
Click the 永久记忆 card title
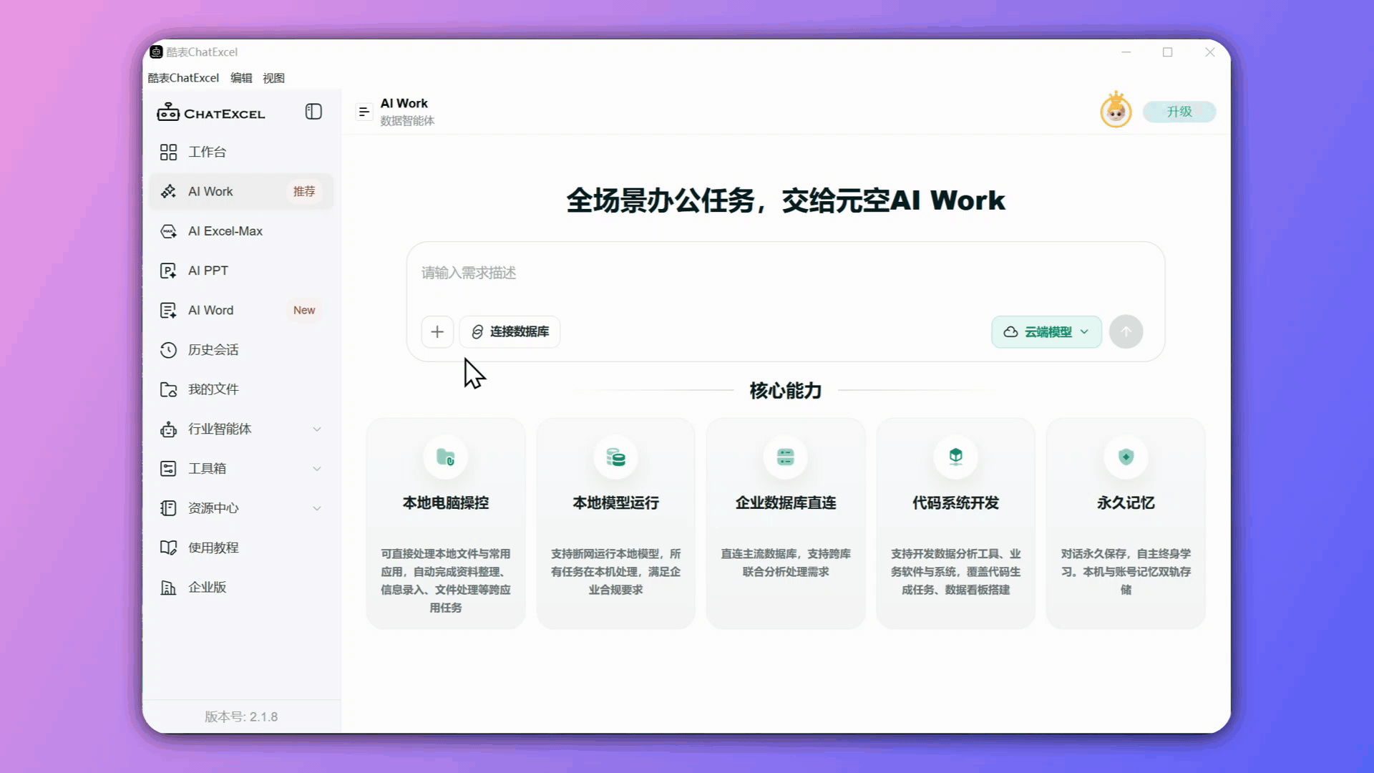click(1126, 503)
